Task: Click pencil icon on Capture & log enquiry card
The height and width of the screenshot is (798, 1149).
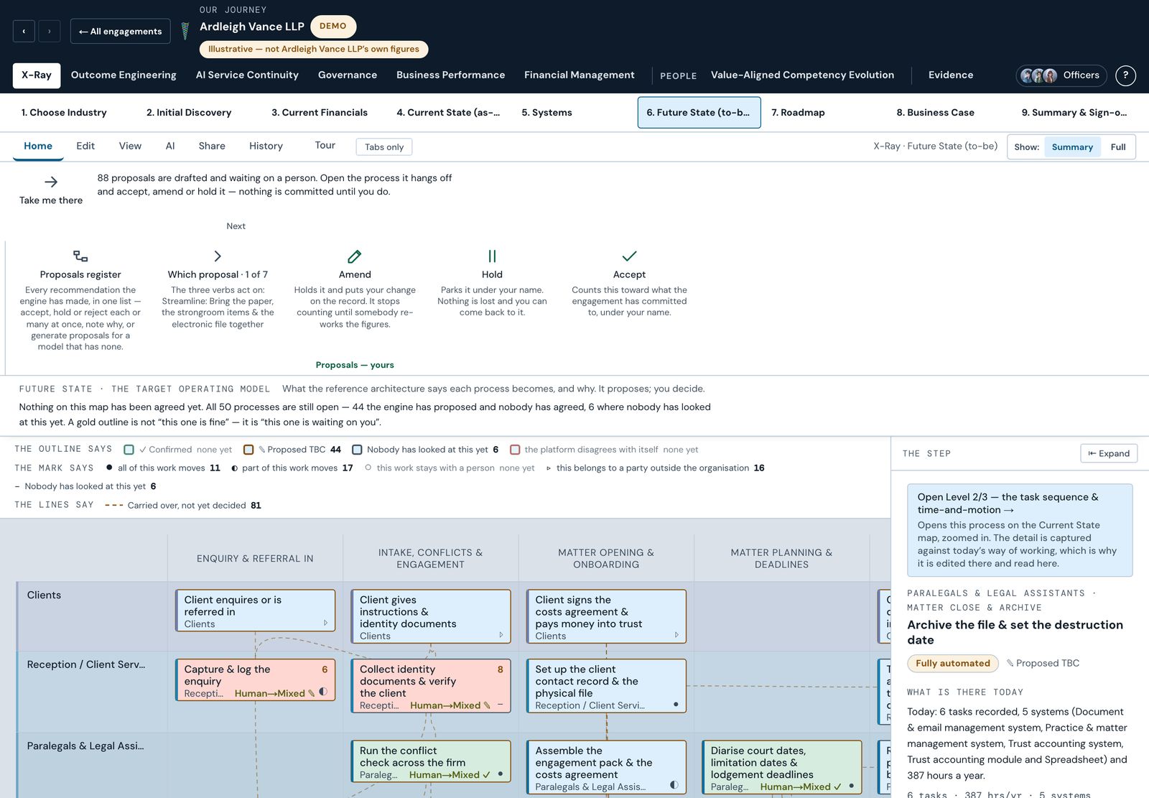Action: click(x=311, y=693)
